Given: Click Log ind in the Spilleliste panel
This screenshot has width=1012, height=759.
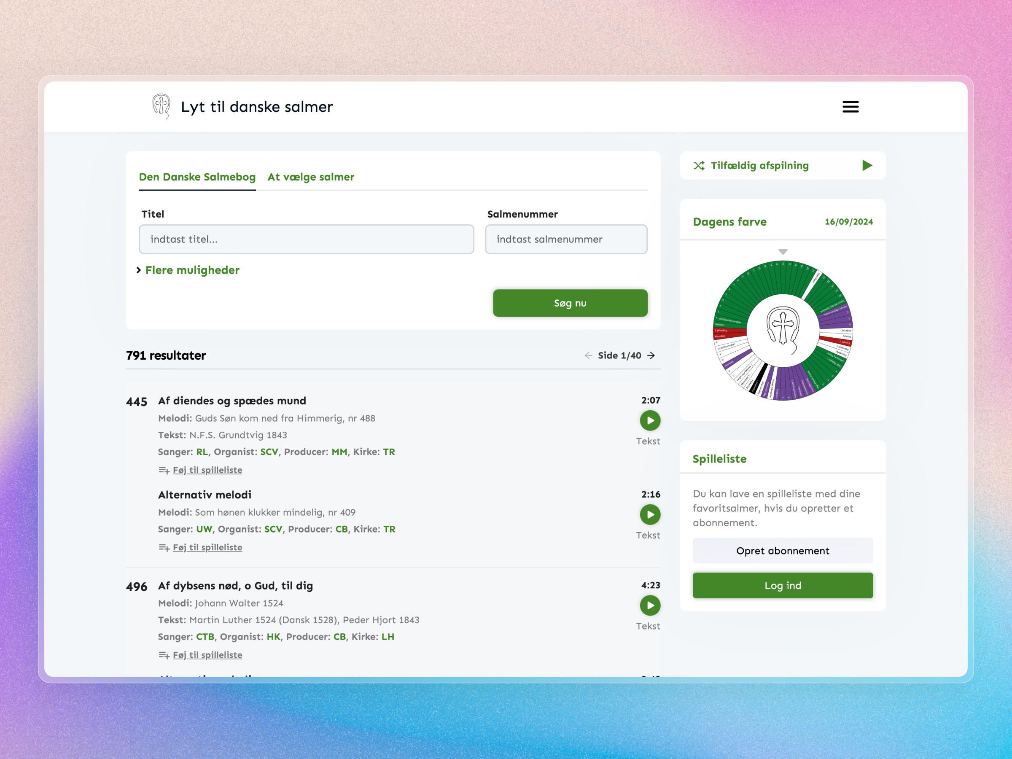Looking at the screenshot, I should click(x=783, y=585).
